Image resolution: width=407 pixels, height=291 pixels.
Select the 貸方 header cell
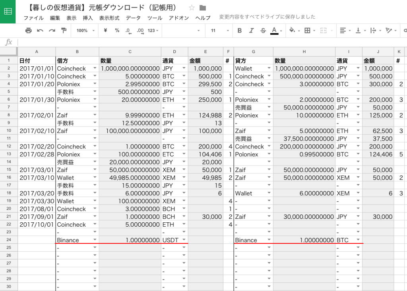pyautogui.click(x=253, y=61)
